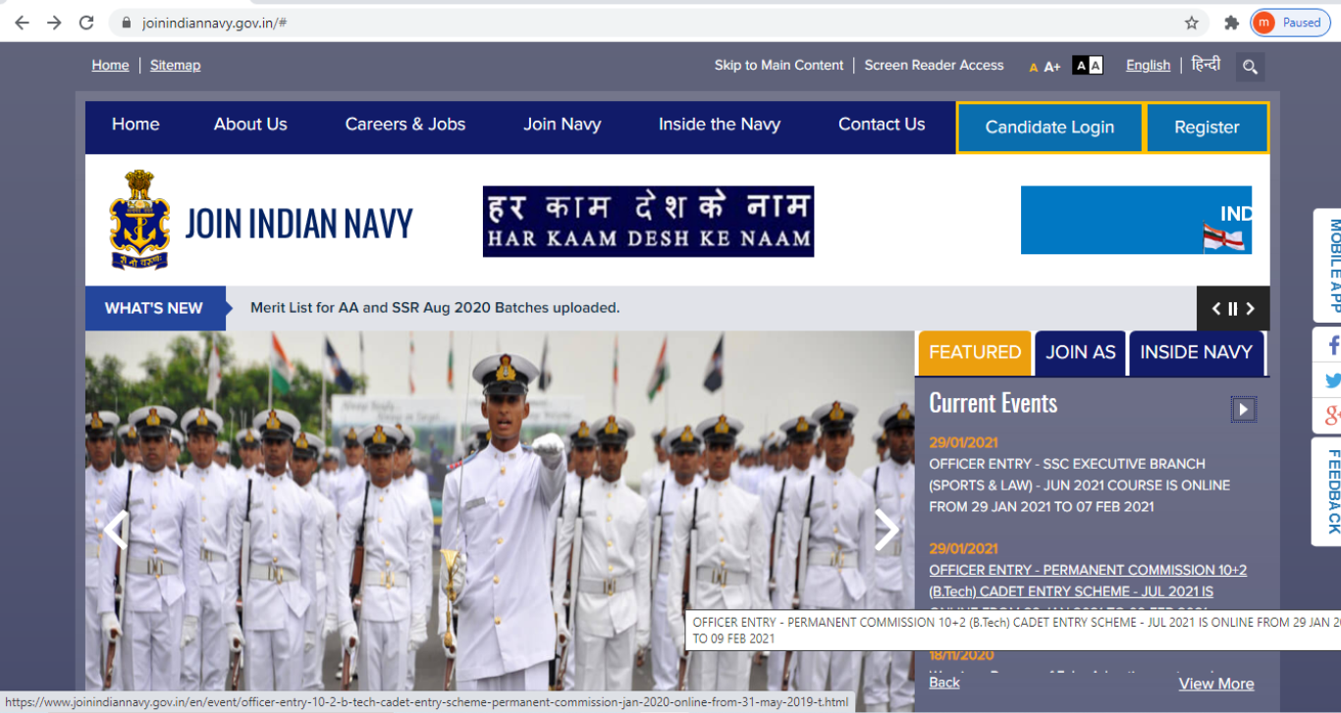Open the Contact Us menu
The image size is (1341, 713).
[882, 125]
